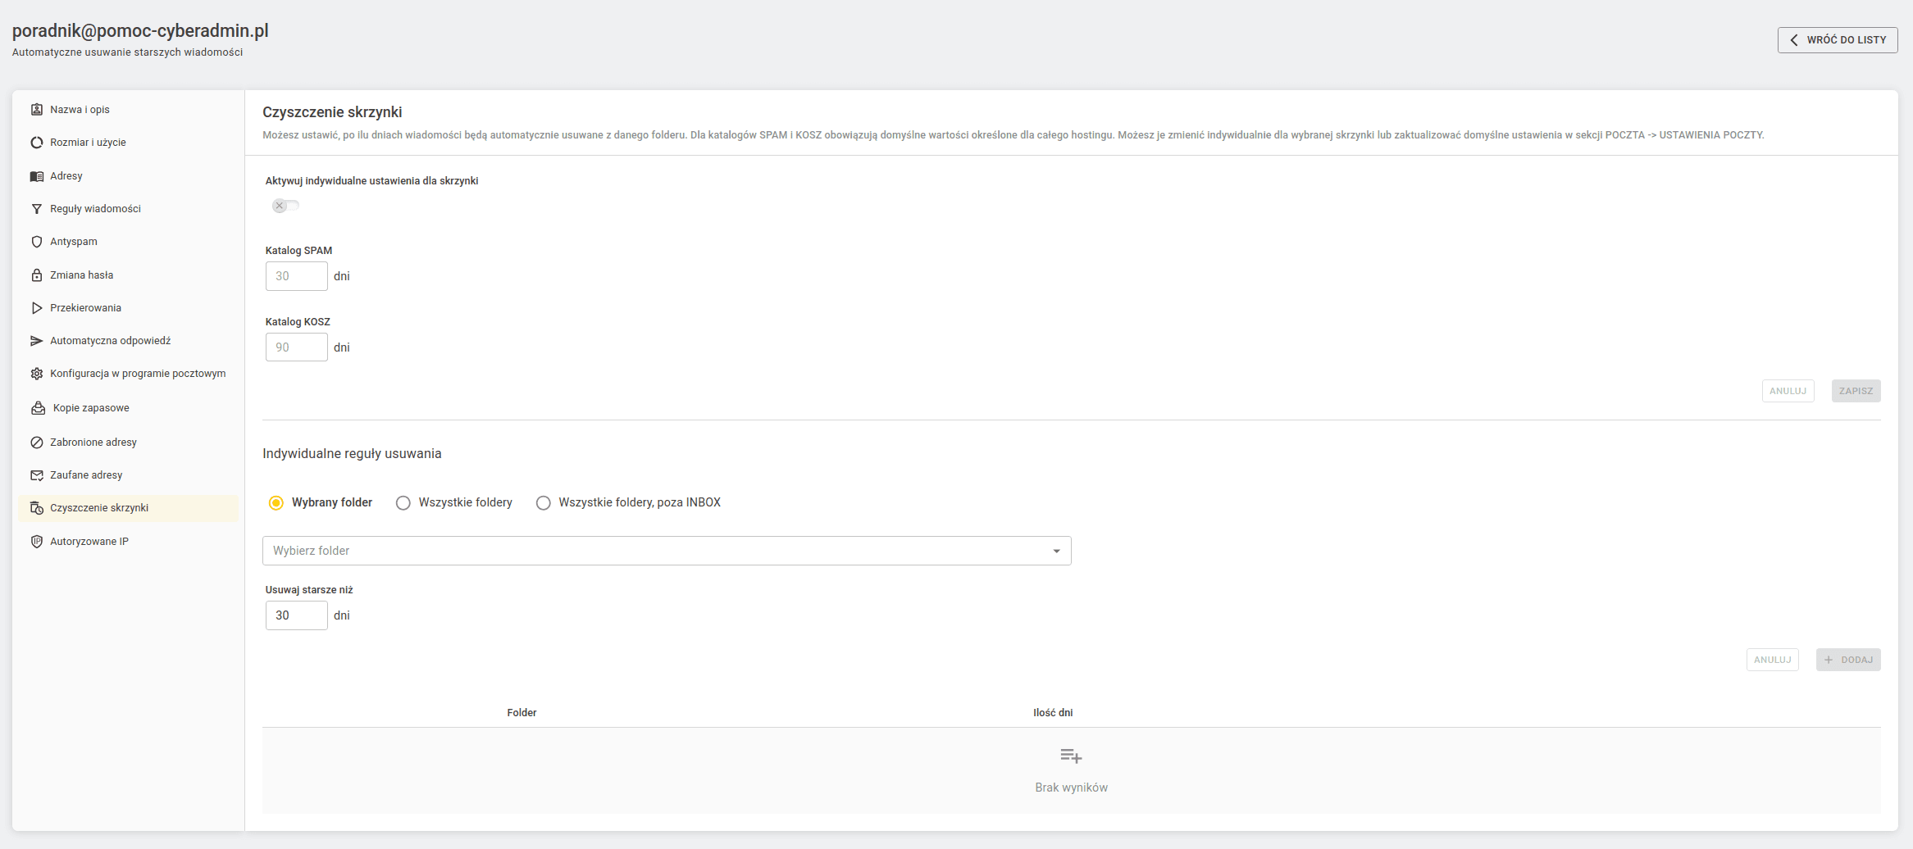Toggle individual settings switch for mailbox
This screenshot has width=1913, height=849.
click(x=285, y=206)
